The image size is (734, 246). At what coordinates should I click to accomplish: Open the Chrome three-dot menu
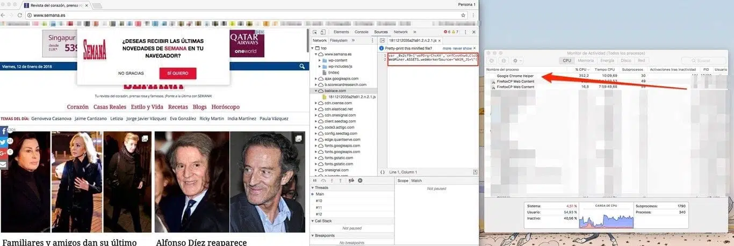click(473, 15)
